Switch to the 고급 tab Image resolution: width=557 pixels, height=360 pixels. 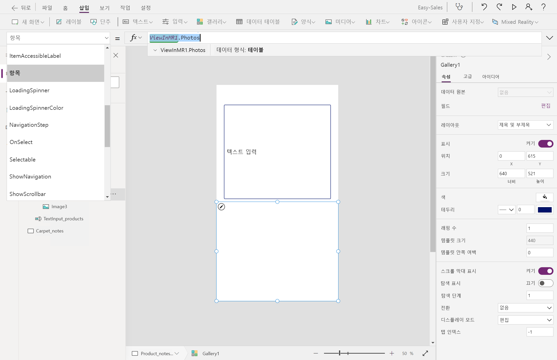click(x=468, y=77)
